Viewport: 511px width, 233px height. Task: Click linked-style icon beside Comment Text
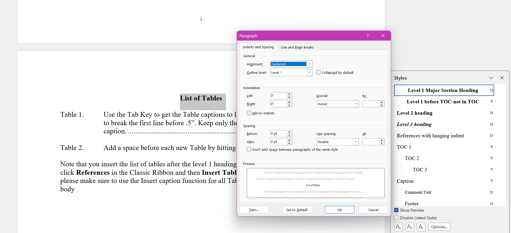[491, 192]
